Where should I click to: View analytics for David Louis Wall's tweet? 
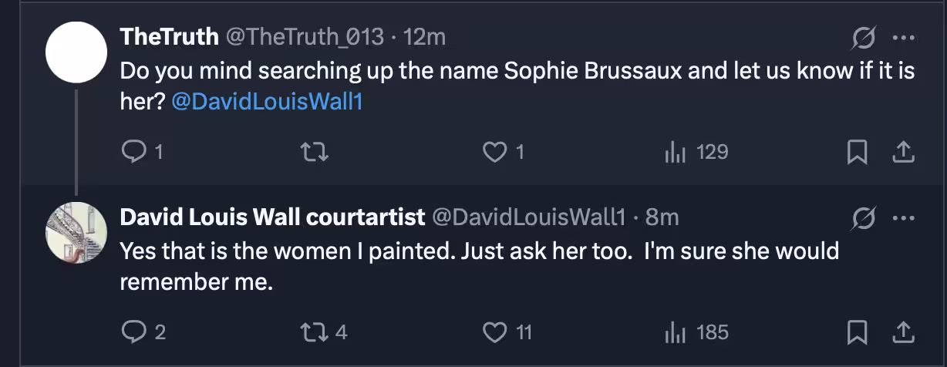pos(676,332)
